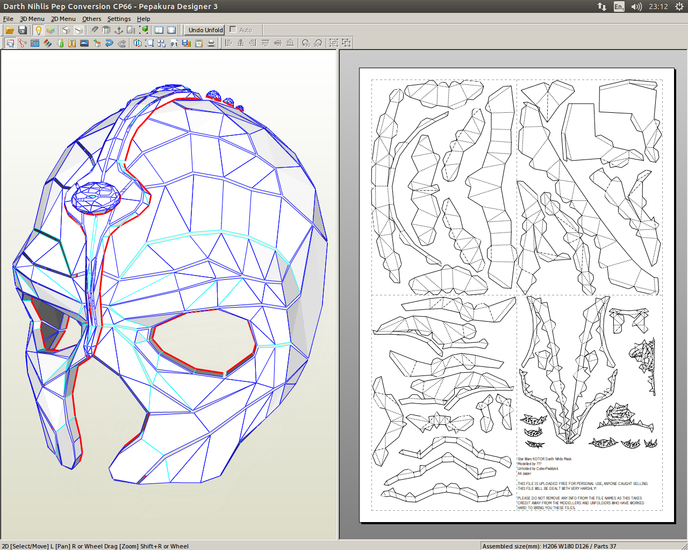Select the Join/Disjoin faces tool
This screenshot has width=688, height=550.
pos(23,43)
